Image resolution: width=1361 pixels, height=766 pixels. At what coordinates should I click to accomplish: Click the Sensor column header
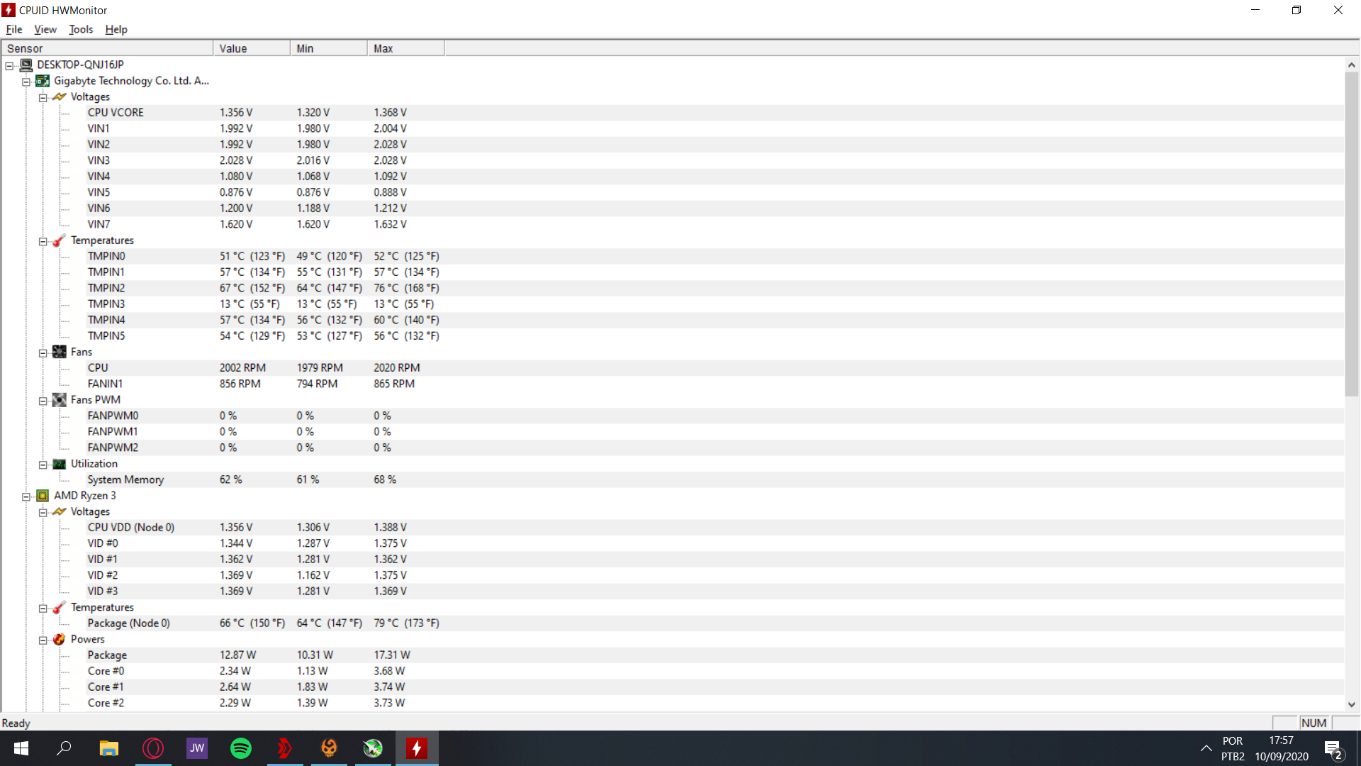pyautogui.click(x=107, y=48)
